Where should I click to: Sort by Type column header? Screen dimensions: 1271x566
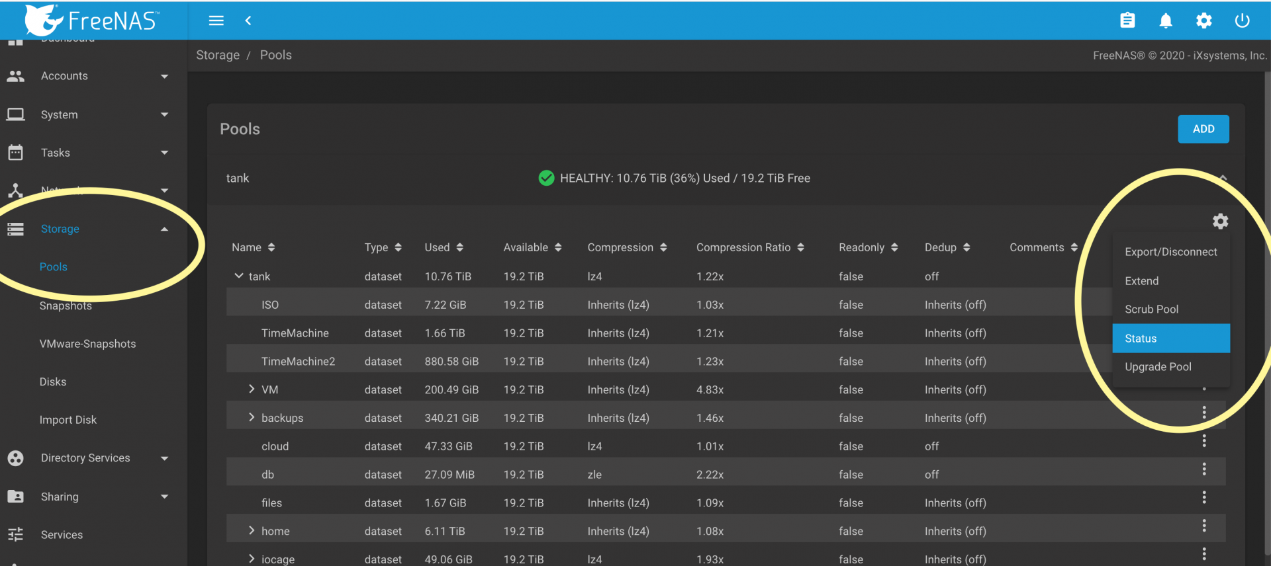pos(383,247)
